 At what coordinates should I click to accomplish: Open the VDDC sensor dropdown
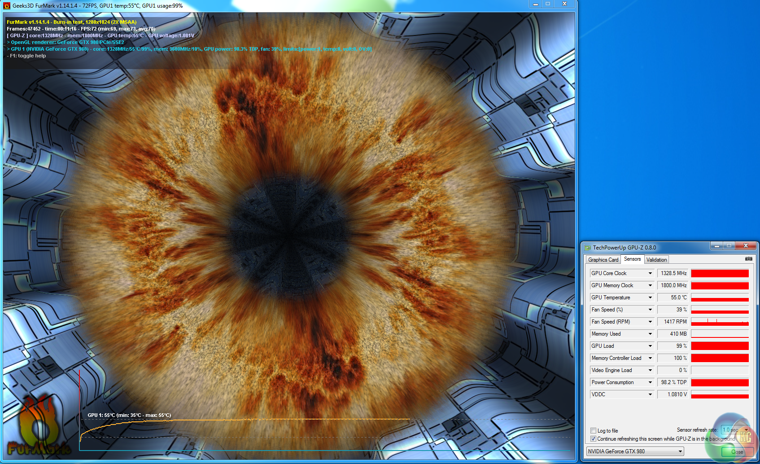[650, 394]
